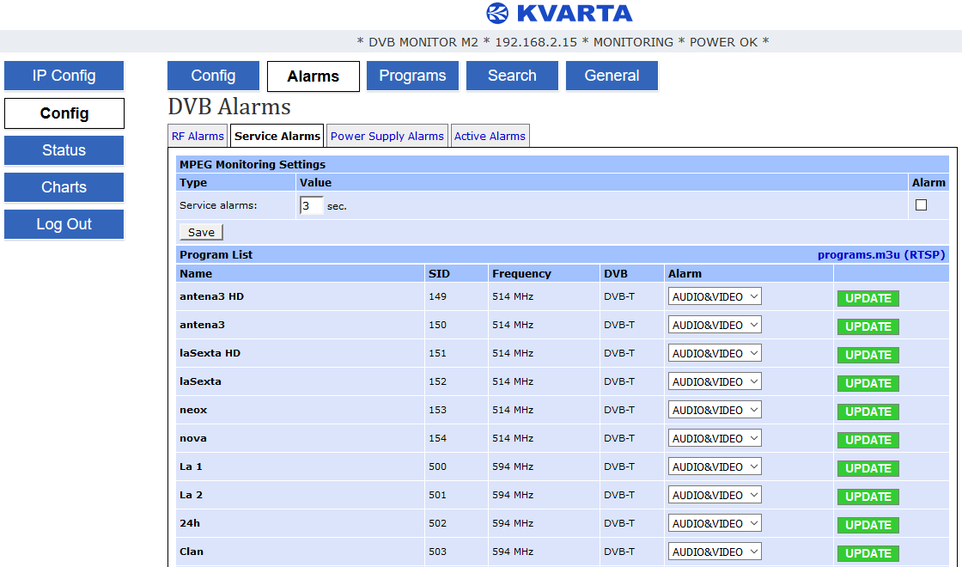The height and width of the screenshot is (567, 962).
Task: Click UPDATE for La 2
Action: point(868,497)
